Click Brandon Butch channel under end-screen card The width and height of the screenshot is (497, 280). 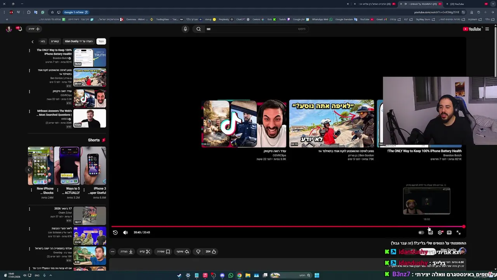(x=452, y=155)
